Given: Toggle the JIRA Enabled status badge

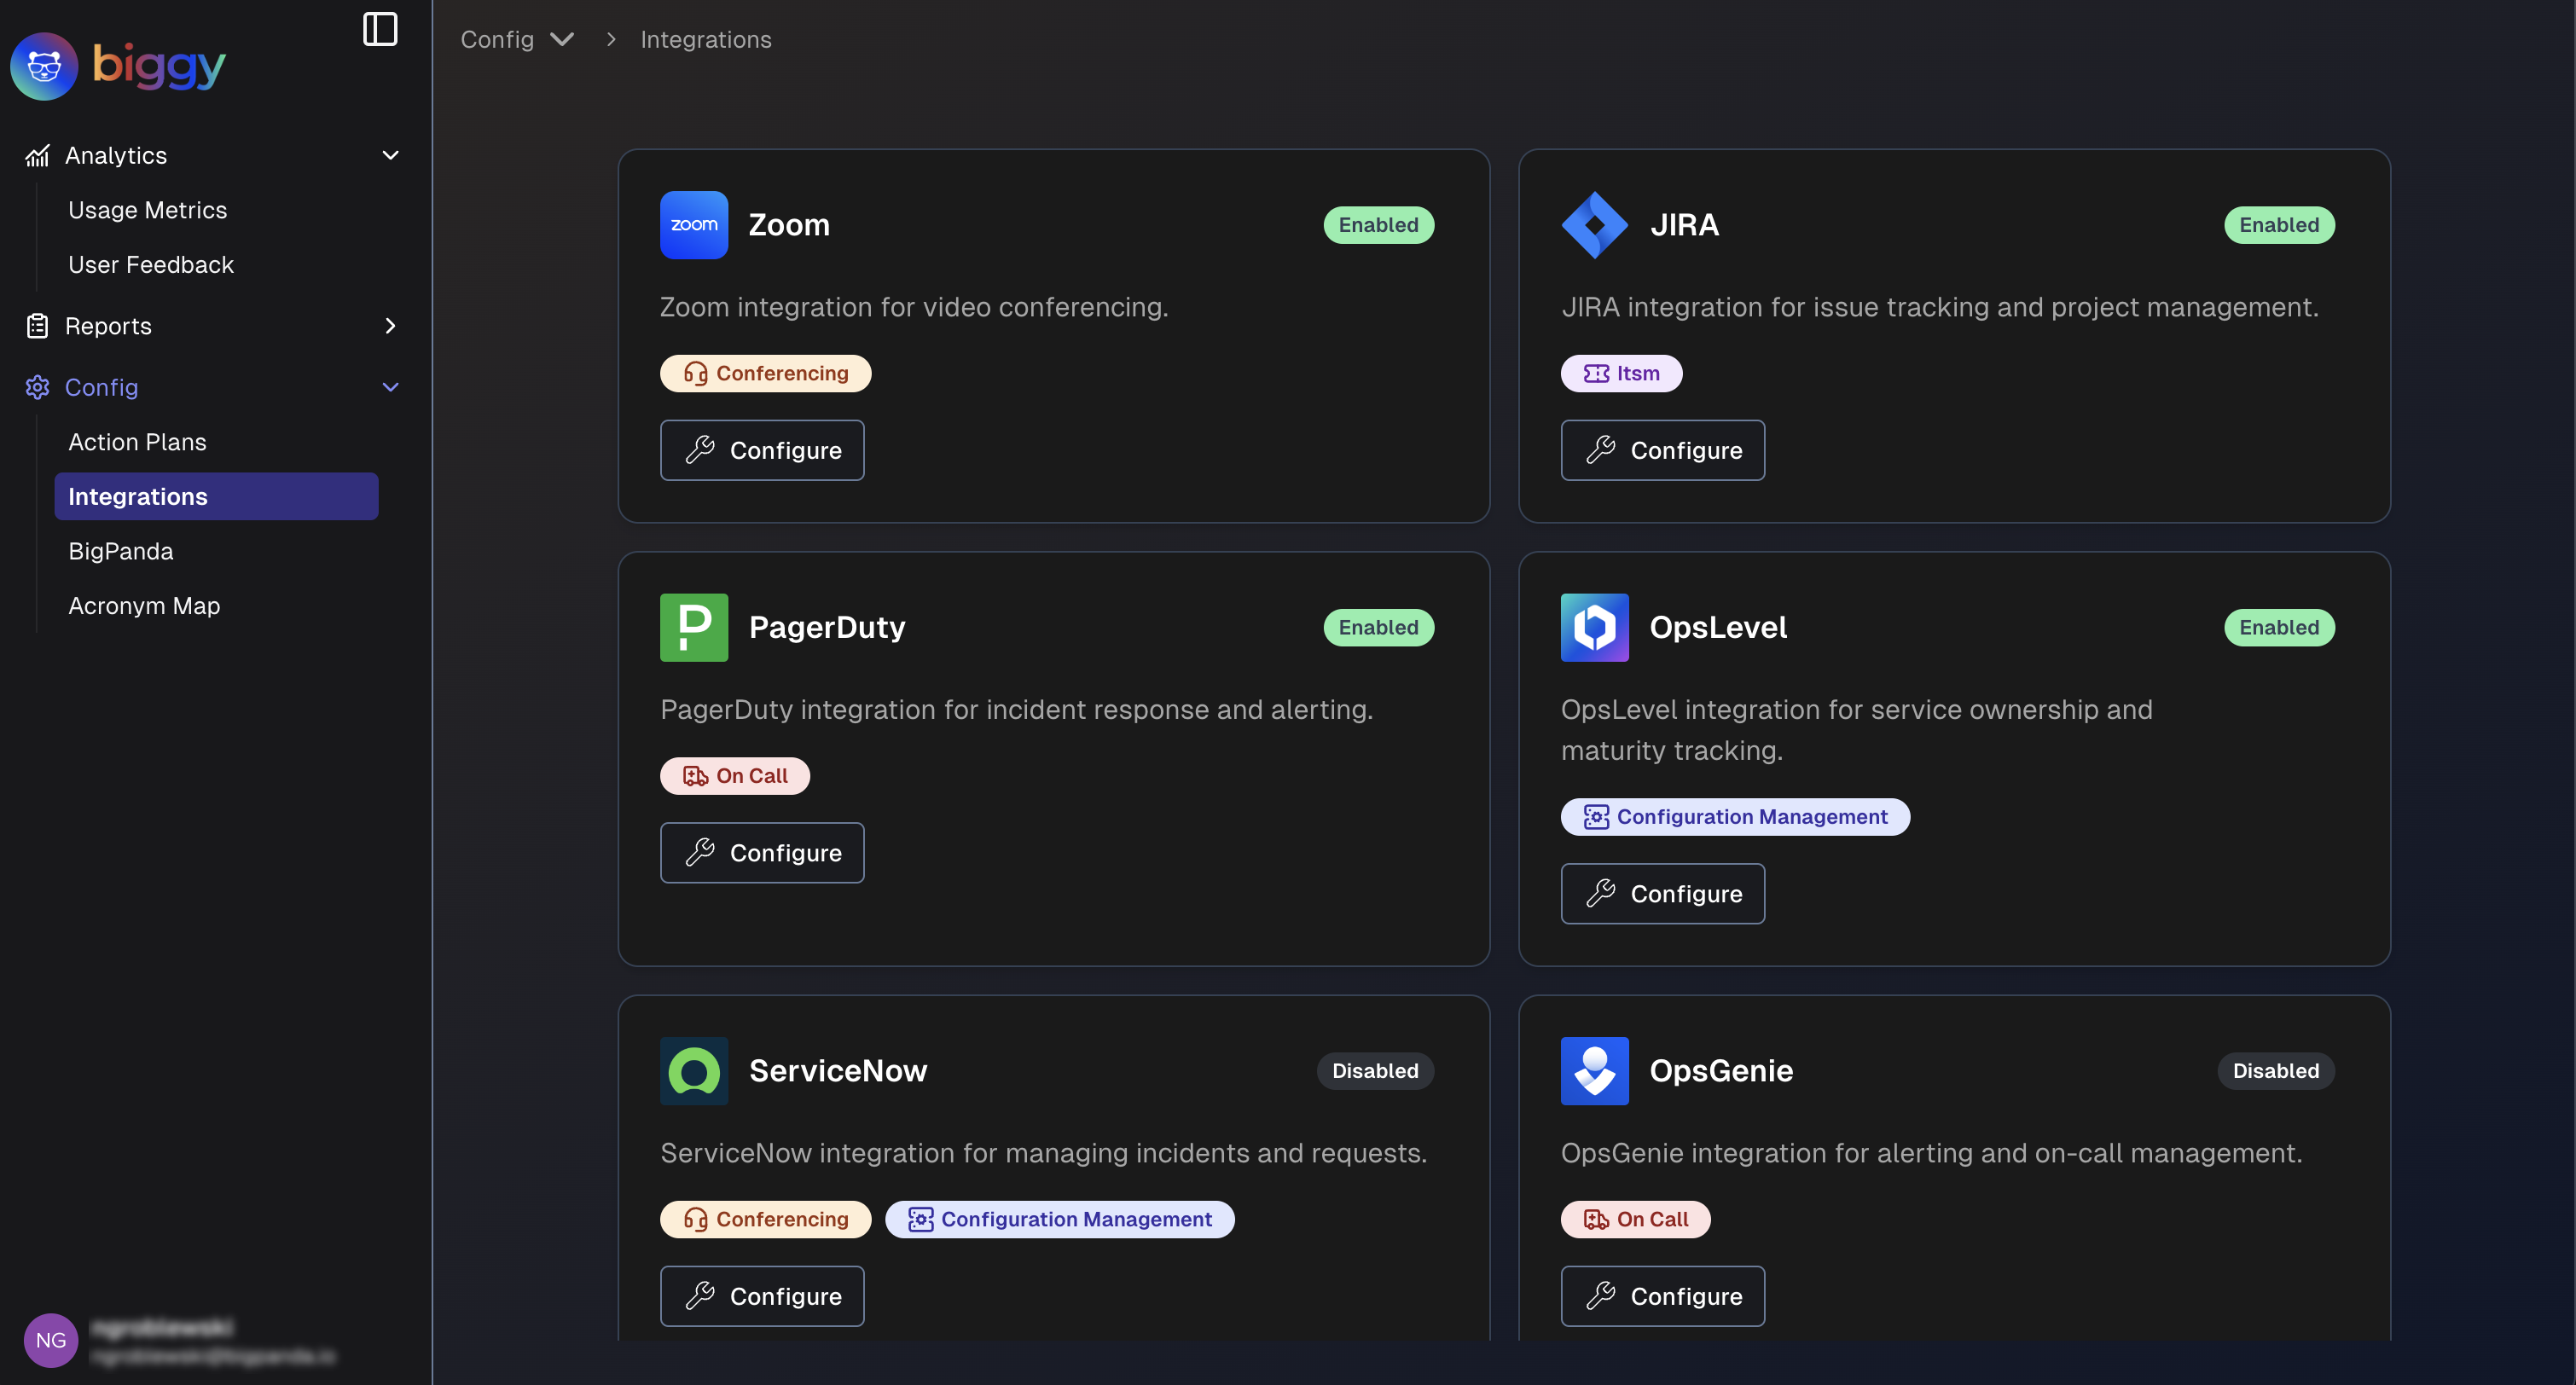Looking at the screenshot, I should pos(2279,223).
